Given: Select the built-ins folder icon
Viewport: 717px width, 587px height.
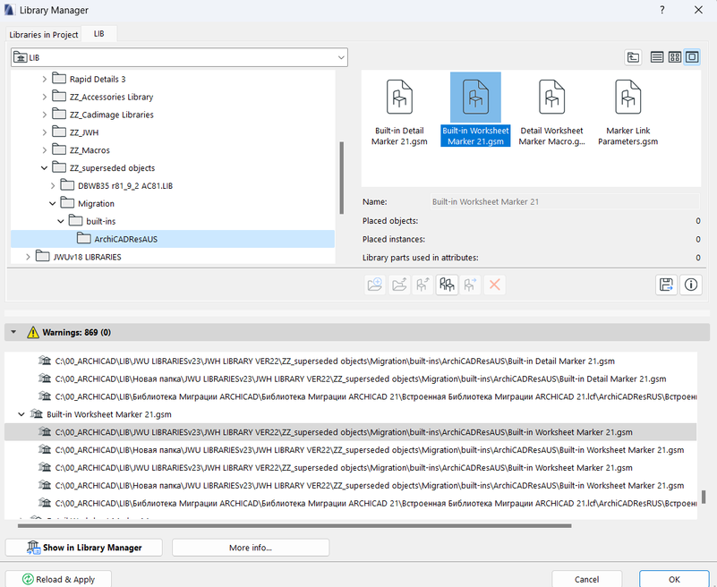Looking at the screenshot, I should point(75,221).
